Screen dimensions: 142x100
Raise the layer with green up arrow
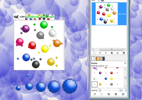pyautogui.click(x=100, y=53)
